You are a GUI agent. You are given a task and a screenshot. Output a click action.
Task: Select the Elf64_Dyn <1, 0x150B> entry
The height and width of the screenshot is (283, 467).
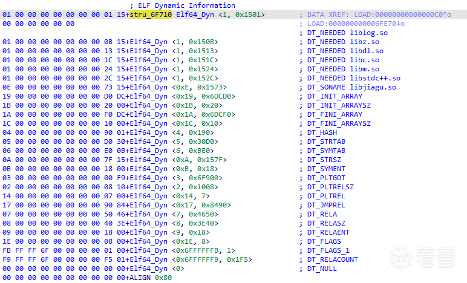coord(174,42)
